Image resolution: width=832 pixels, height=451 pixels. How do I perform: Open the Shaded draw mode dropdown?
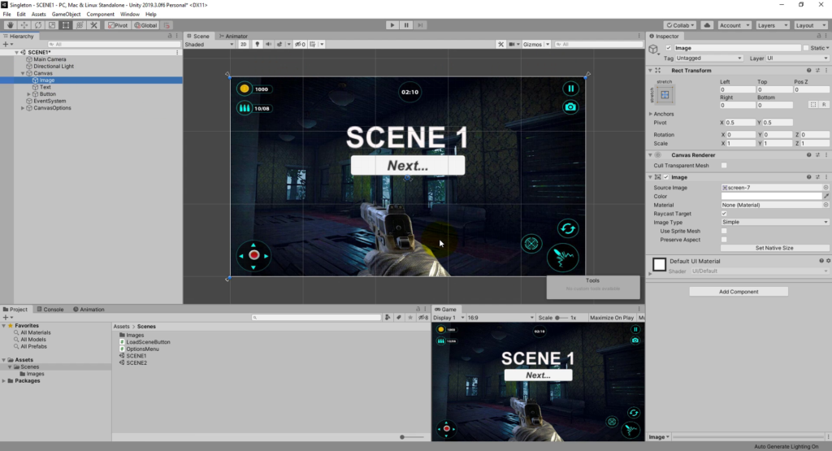[x=209, y=44]
